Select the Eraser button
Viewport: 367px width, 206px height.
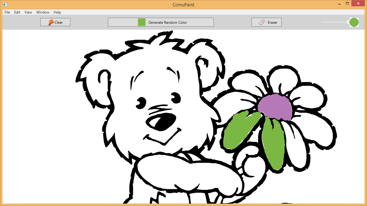(x=267, y=22)
